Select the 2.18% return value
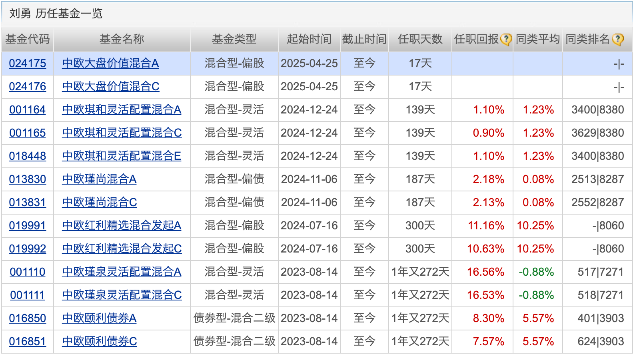This screenshot has height=354, width=635. 489,179
